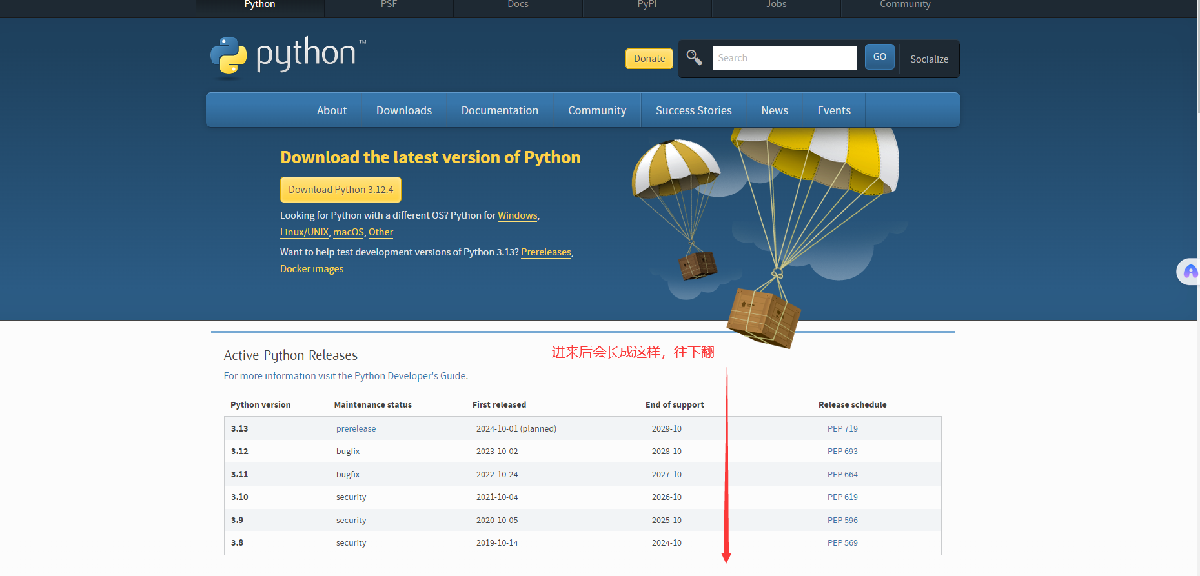Open the Socialize menu

click(x=929, y=59)
